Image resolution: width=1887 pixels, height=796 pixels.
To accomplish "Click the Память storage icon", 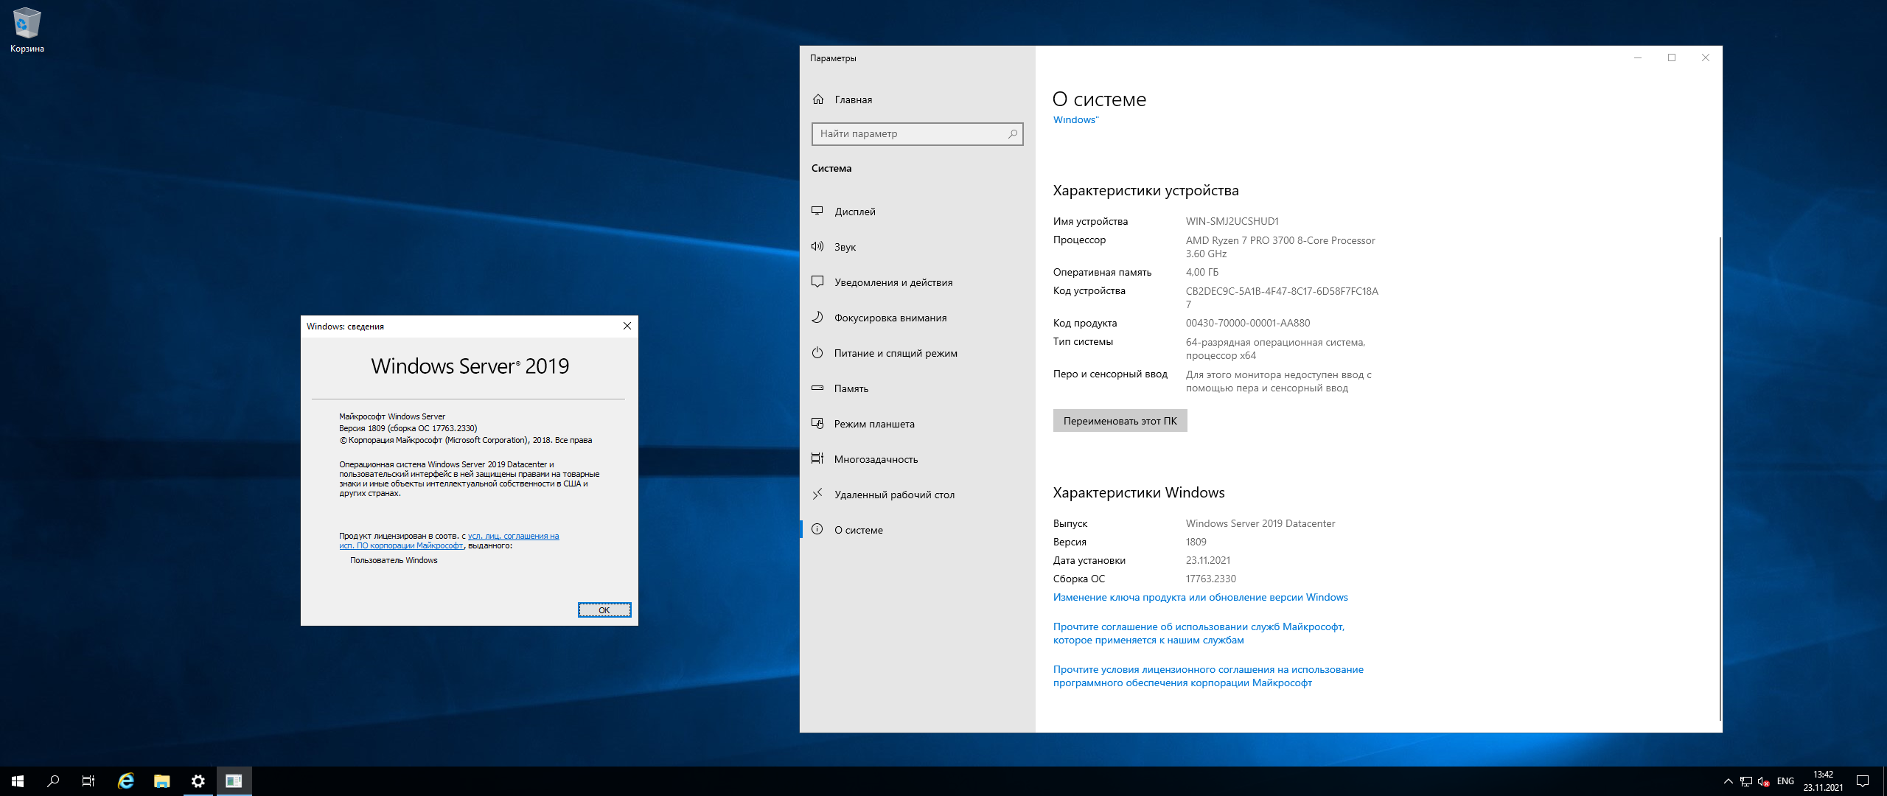I will [x=817, y=388].
